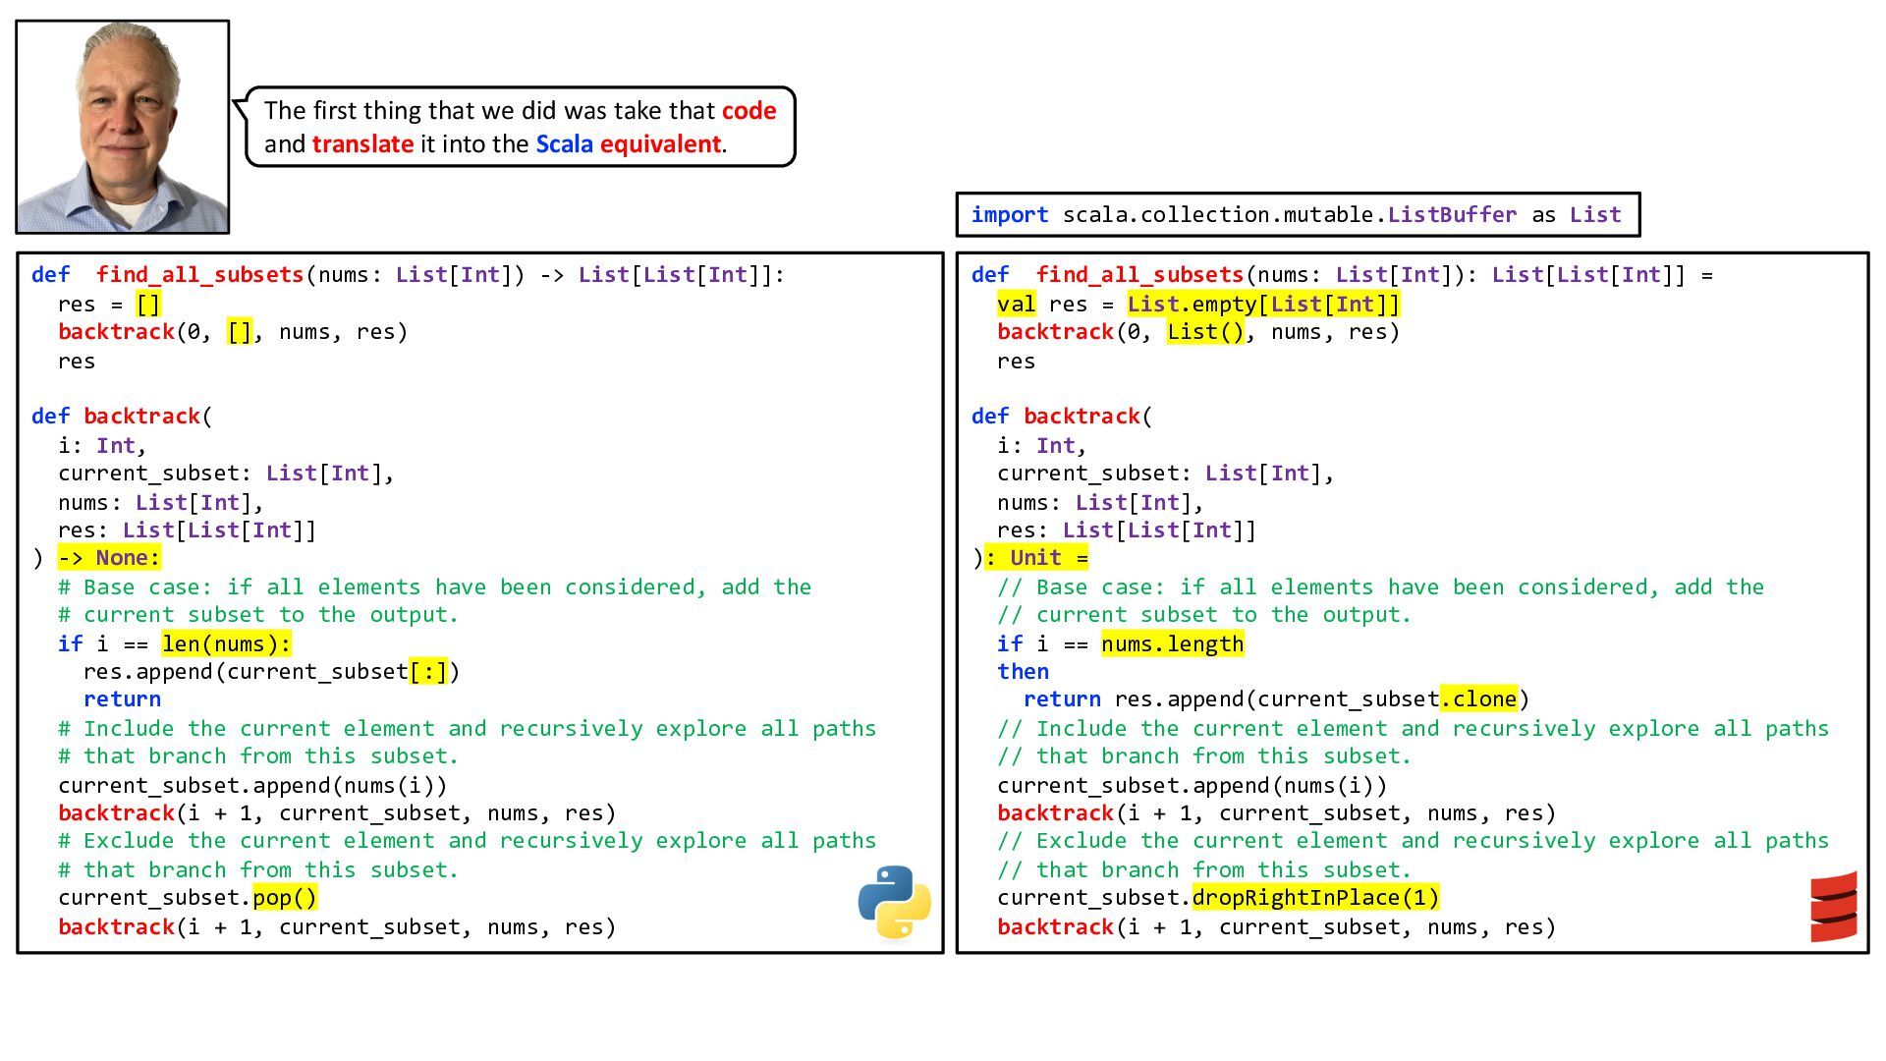Click the highlighted len(nums): expression
The image size is (1886, 1061).
(x=226, y=644)
